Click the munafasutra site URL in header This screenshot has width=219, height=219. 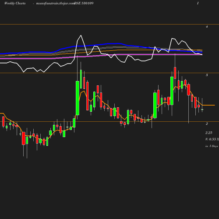point(55,4)
